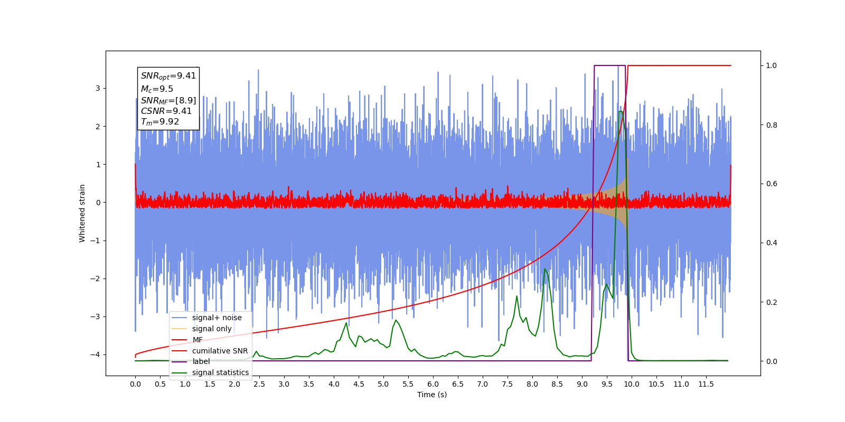Click the right-axis tick label 0.0
This screenshot has width=845, height=422.
click(x=772, y=361)
